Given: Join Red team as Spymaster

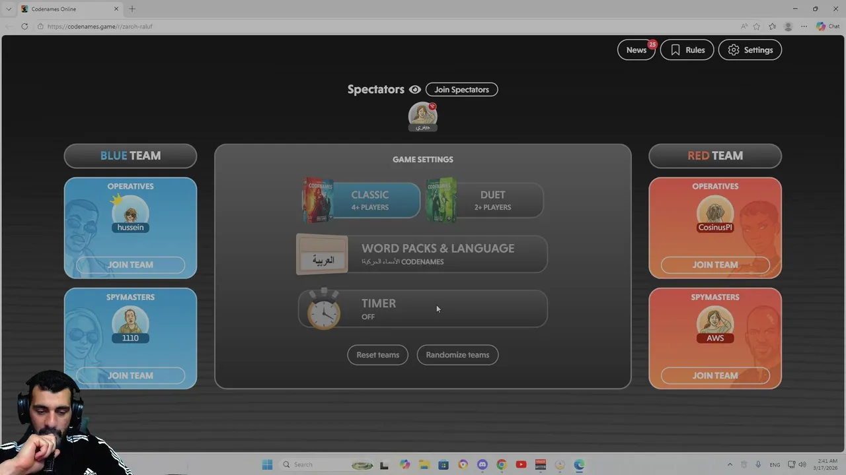Looking at the screenshot, I should 715,375.
